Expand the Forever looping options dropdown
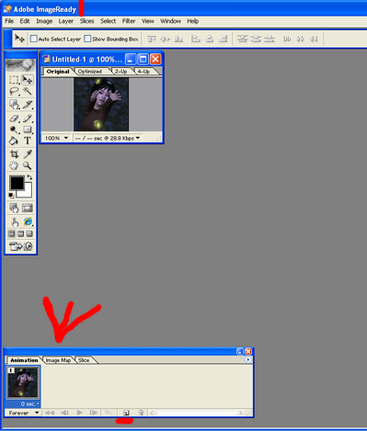 (24, 413)
